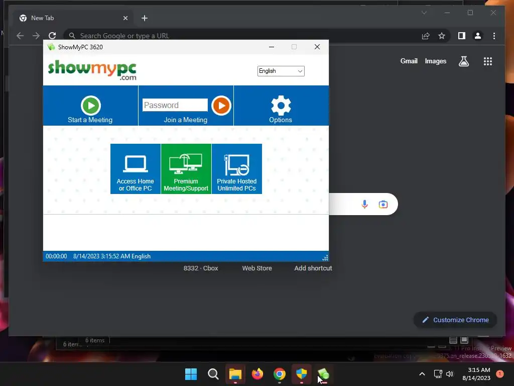Open the Premium Meeting/Support tile
The width and height of the screenshot is (514, 386).
pos(186,169)
